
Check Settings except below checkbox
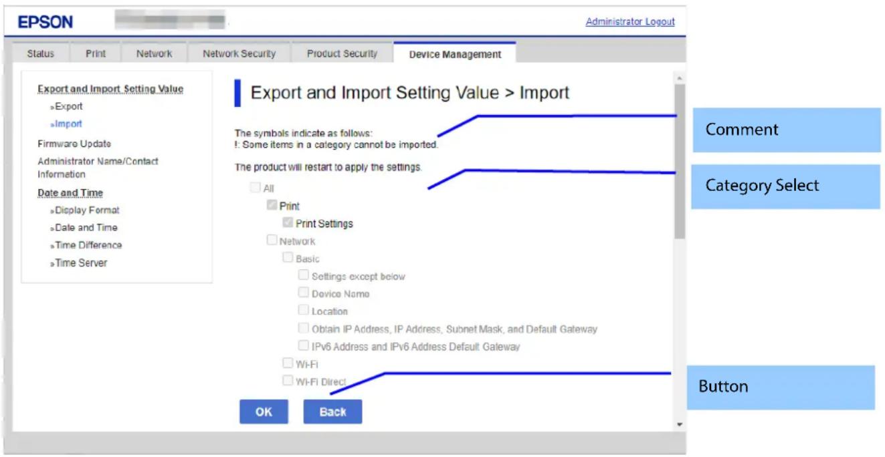tap(304, 275)
